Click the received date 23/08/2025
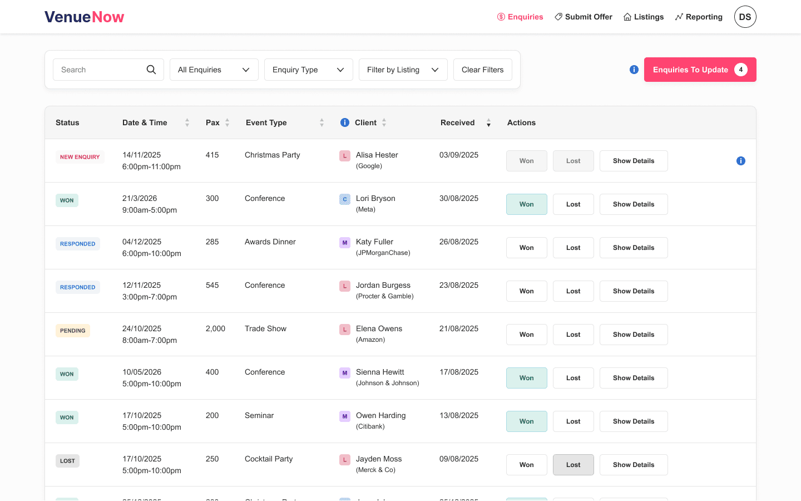Viewport: 801px width, 501px height. [x=459, y=285]
